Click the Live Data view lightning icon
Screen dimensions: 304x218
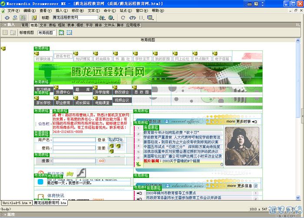point(34,18)
